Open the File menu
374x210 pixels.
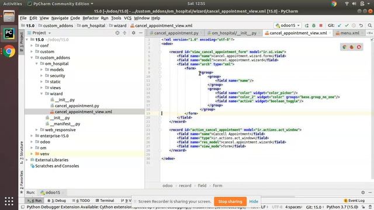click(23, 18)
